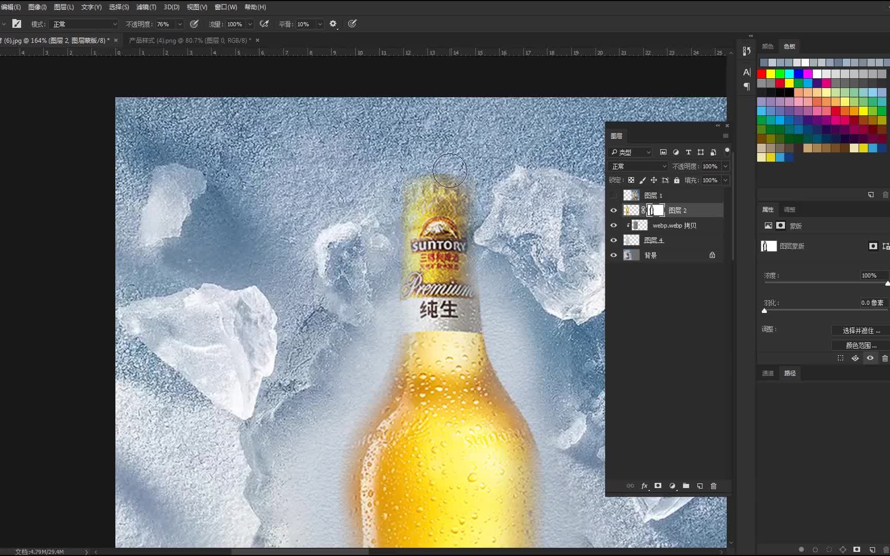The image size is (890, 556).
Task: Close the (6).jpg document tab
Action: tap(116, 40)
